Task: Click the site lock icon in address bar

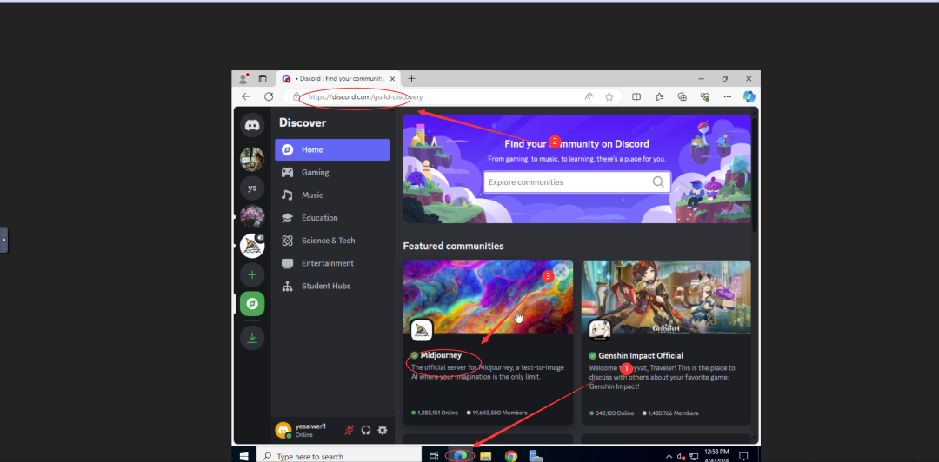Action: pyautogui.click(x=296, y=96)
